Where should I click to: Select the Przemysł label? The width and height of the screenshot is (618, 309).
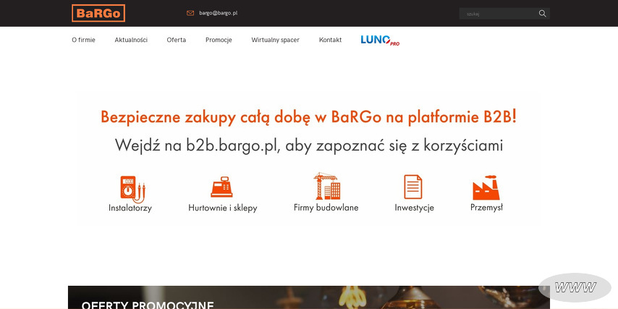coord(486,207)
